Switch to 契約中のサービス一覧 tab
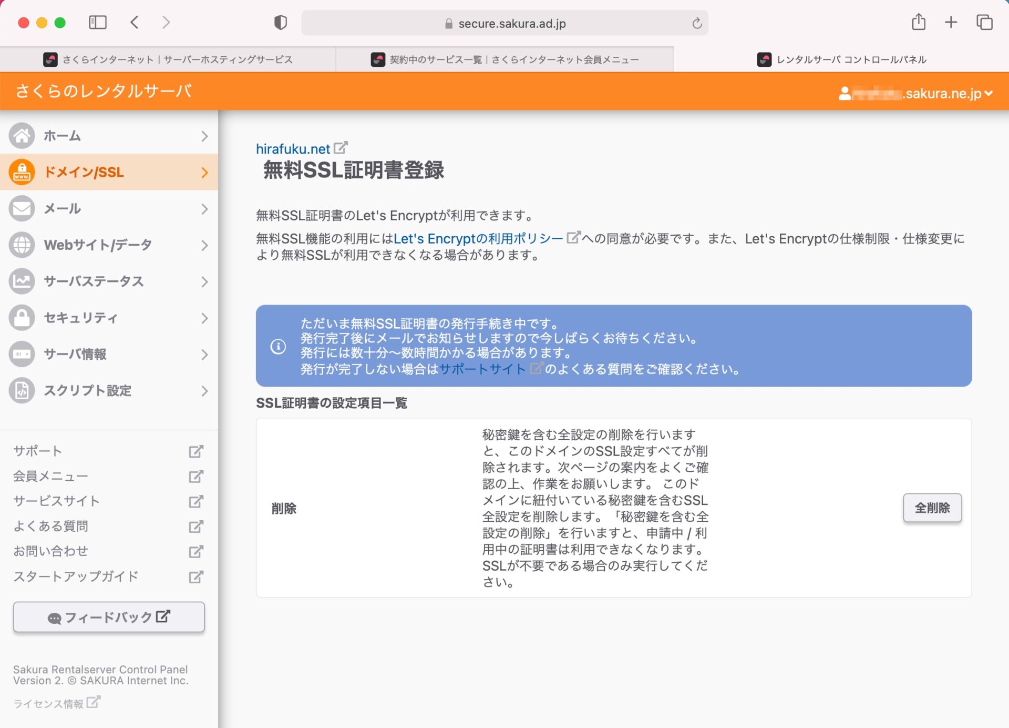Image resolution: width=1009 pixels, height=728 pixels. coord(504,59)
